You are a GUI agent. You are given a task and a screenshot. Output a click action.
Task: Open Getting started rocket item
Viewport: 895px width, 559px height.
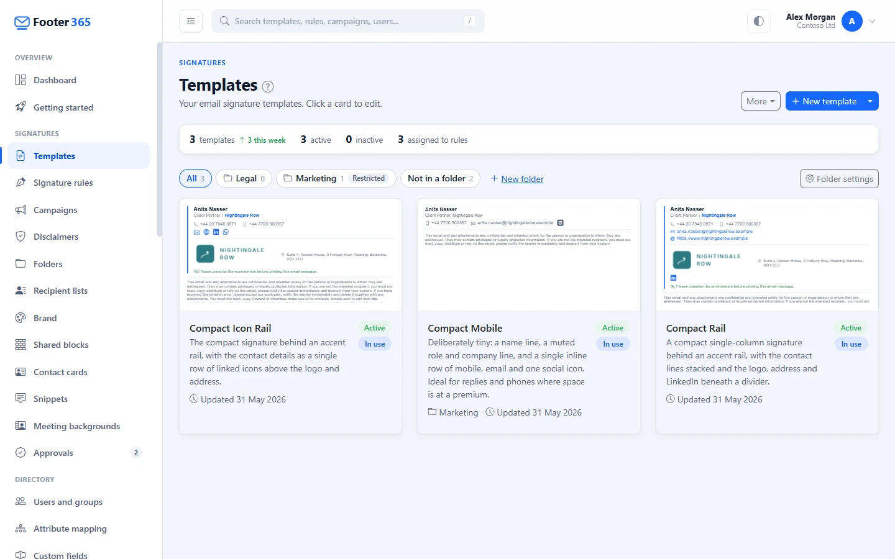click(78, 107)
